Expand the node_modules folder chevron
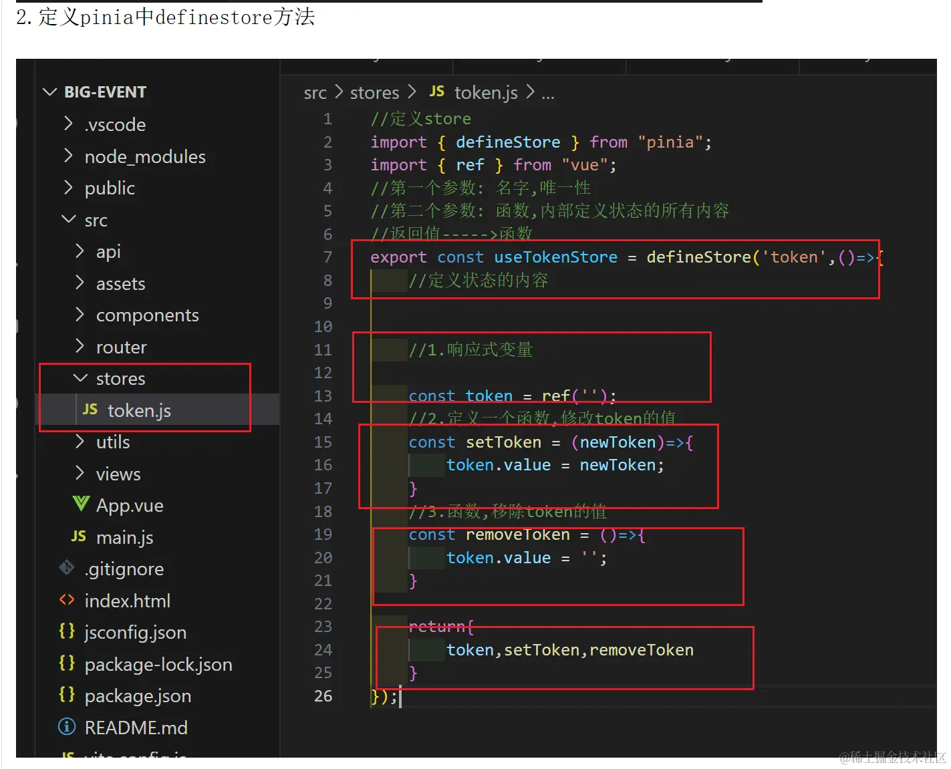This screenshot has width=951, height=769. 68,156
